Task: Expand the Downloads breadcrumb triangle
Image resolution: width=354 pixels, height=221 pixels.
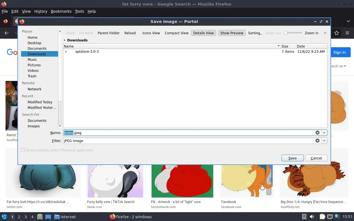Action: tap(65, 40)
